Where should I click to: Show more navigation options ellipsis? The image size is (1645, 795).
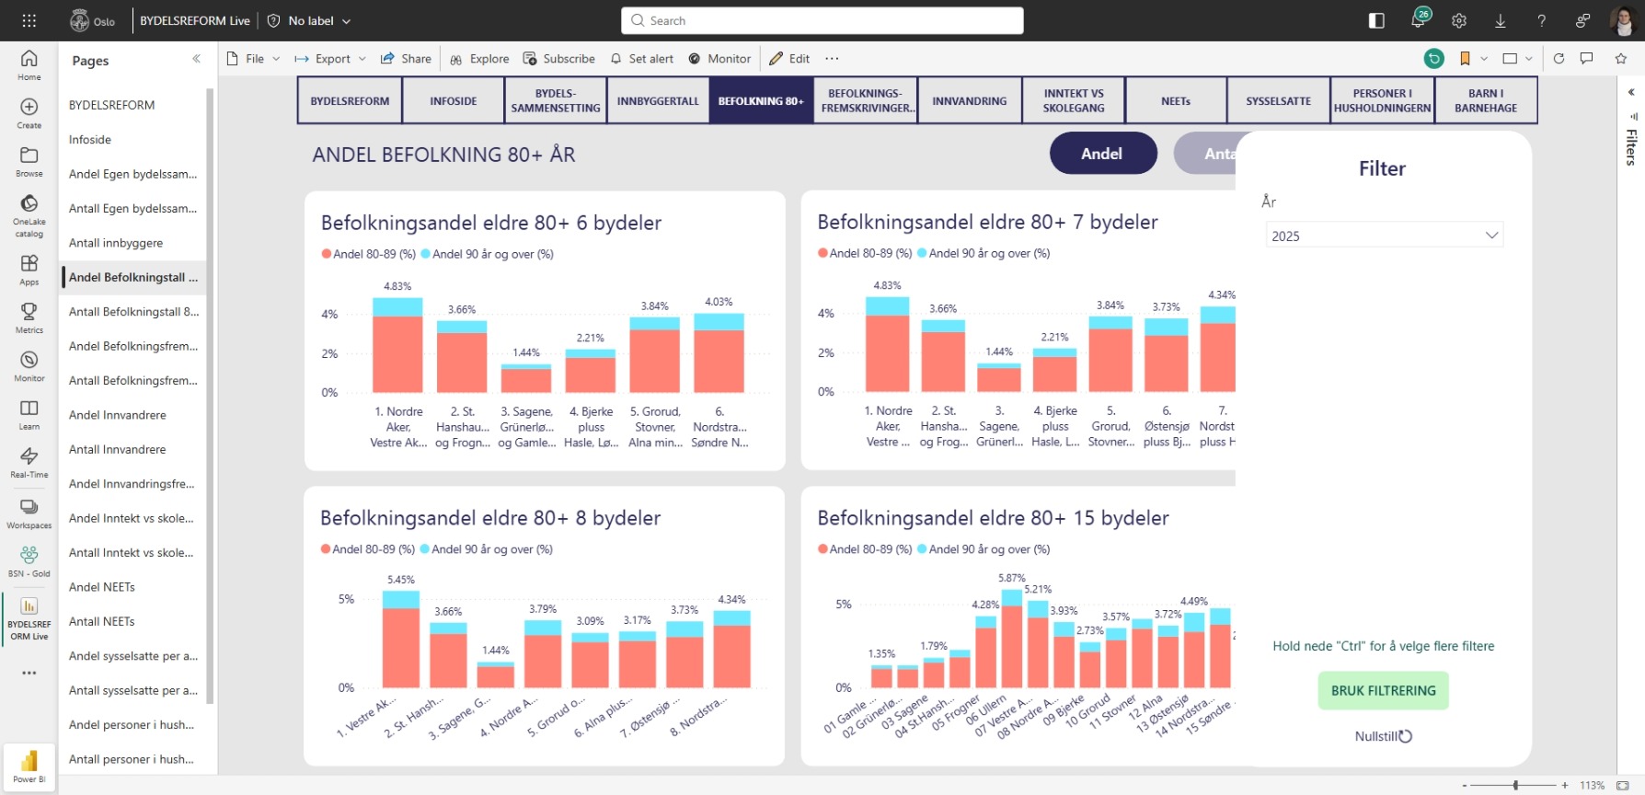click(29, 673)
